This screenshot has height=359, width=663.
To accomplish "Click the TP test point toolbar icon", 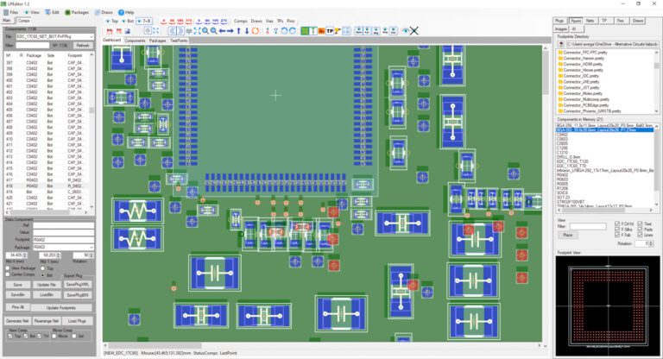I will (x=330, y=31).
